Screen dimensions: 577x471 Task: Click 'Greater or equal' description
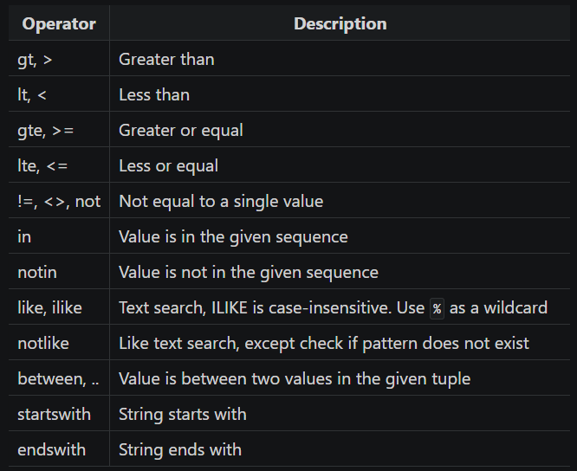tap(181, 131)
